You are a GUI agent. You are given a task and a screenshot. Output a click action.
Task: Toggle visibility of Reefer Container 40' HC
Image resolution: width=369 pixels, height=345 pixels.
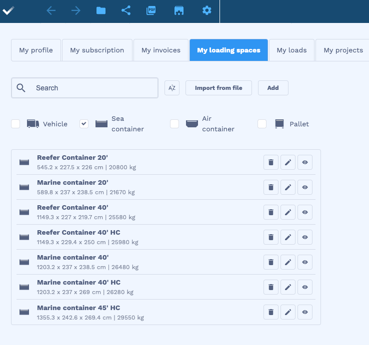coord(305,237)
